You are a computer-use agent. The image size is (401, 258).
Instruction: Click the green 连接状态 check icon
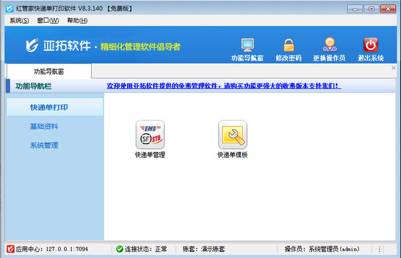click(x=120, y=249)
